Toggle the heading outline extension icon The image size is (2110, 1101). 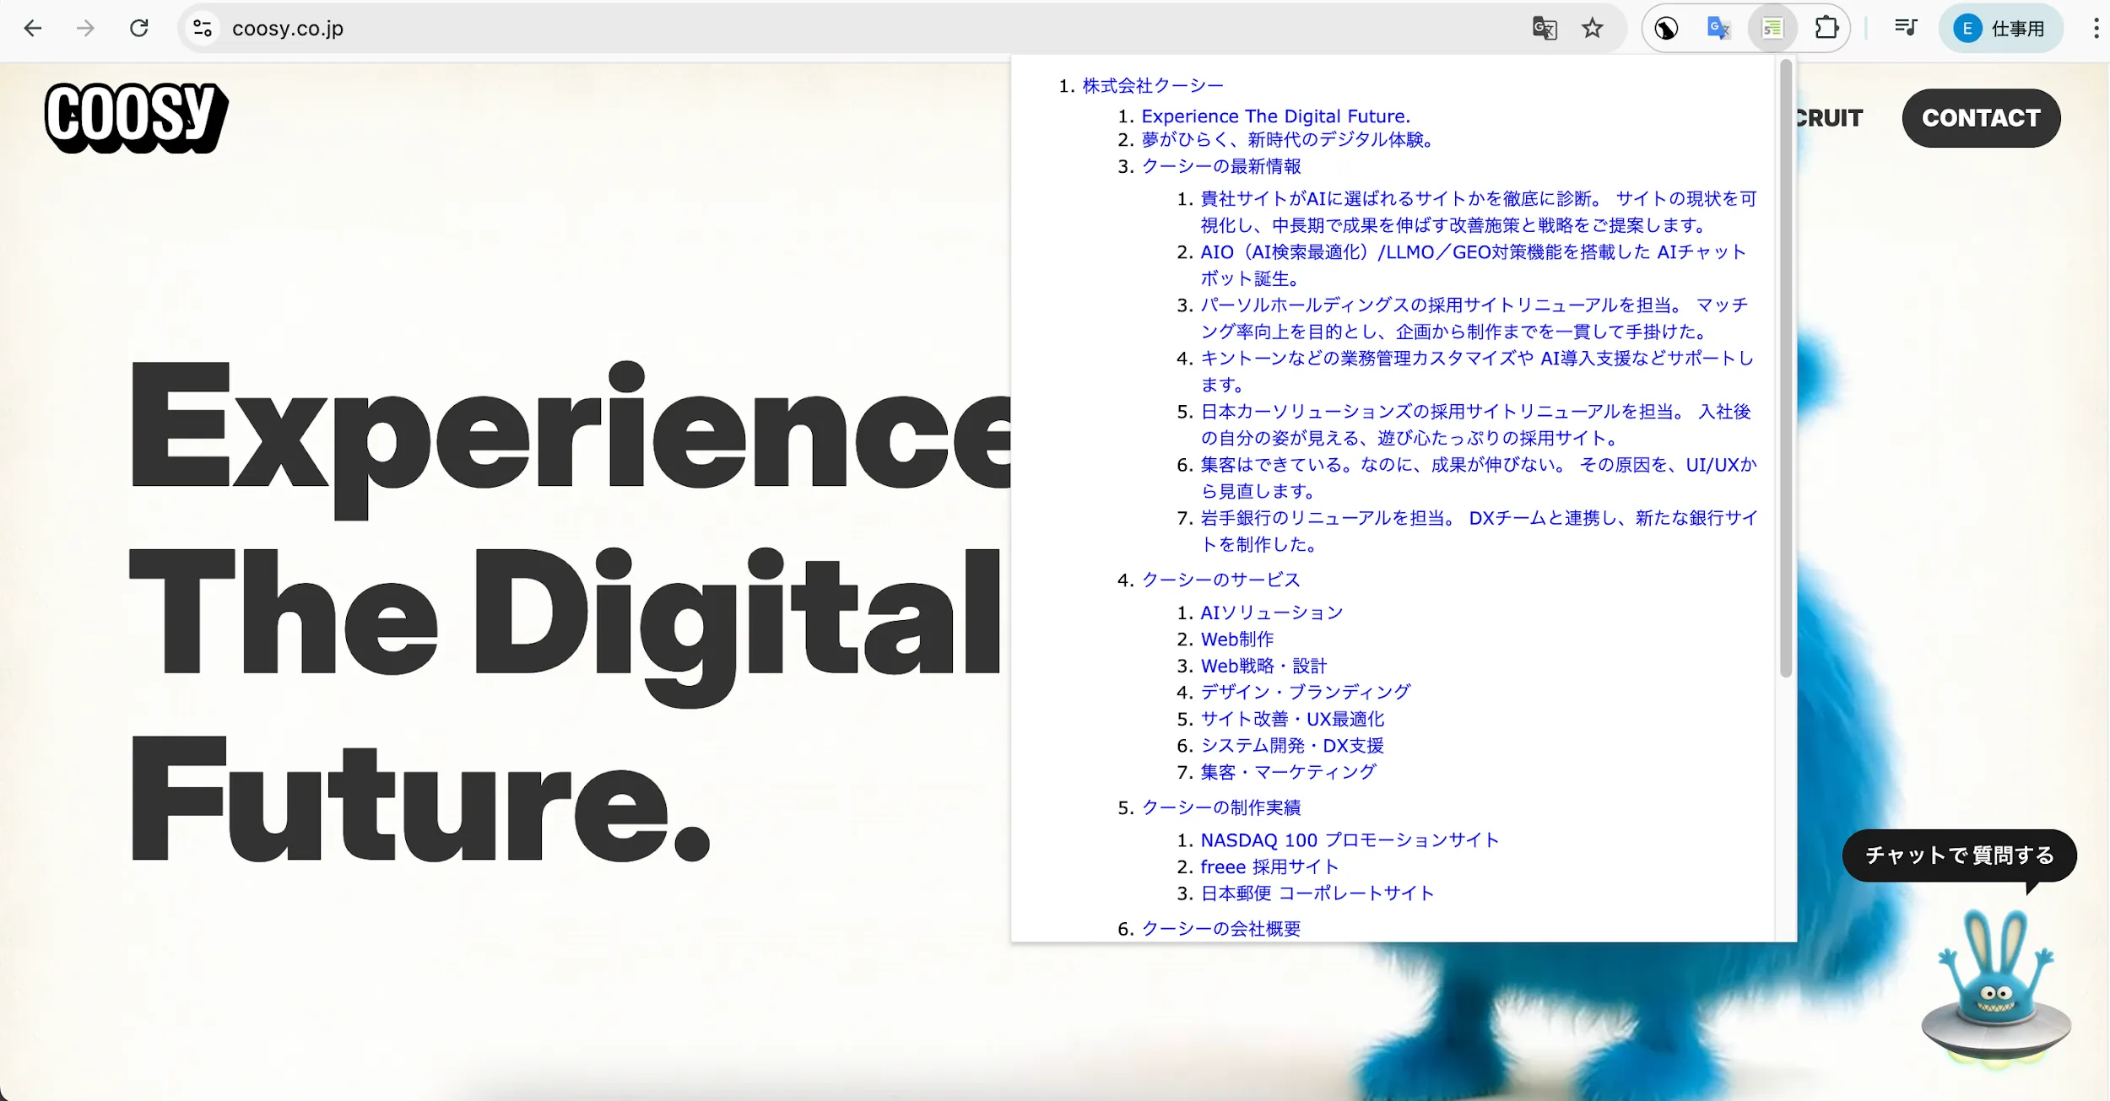click(1772, 28)
